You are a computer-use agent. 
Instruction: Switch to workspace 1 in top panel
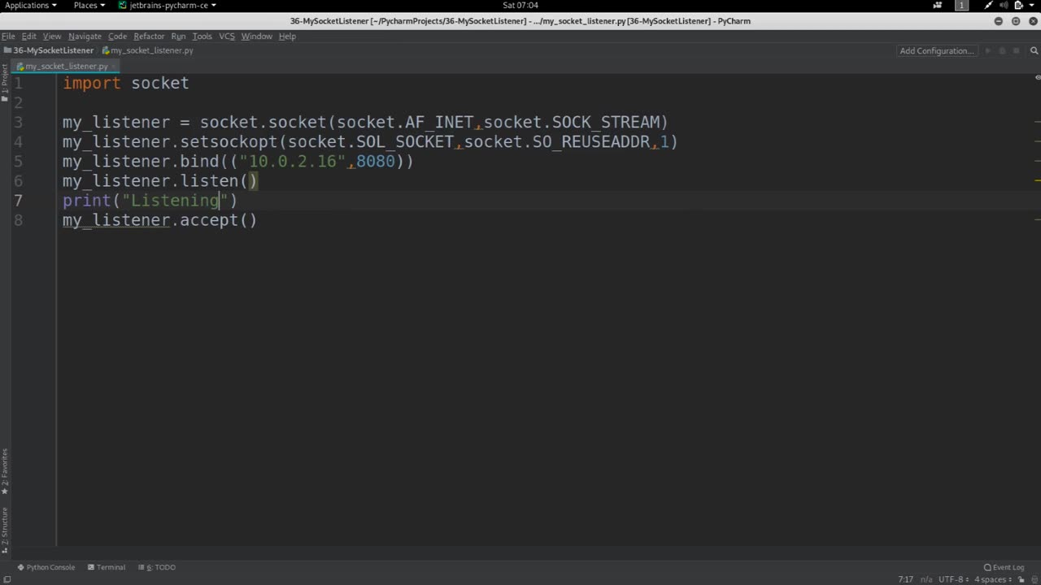(x=961, y=5)
